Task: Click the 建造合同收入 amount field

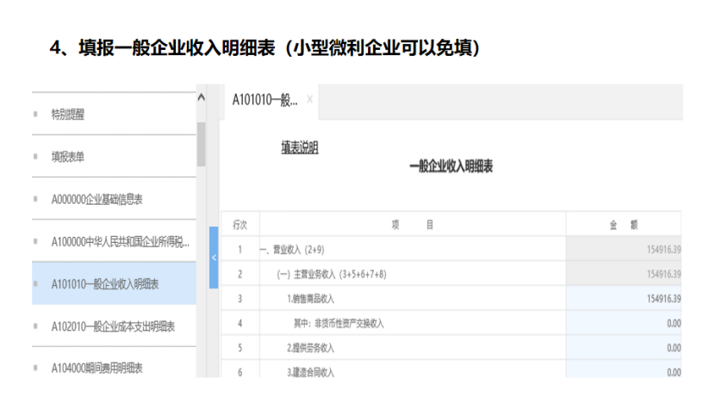Action: click(624, 371)
